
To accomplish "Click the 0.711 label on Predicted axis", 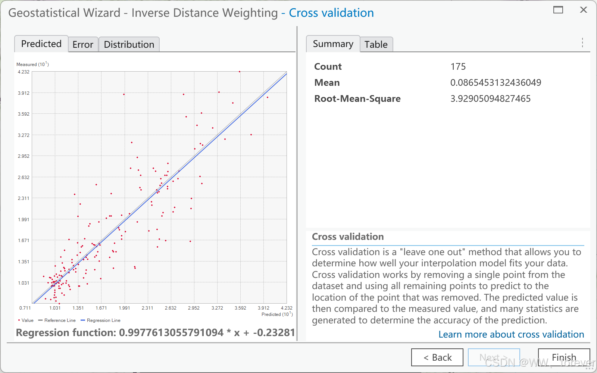I will (x=25, y=308).
